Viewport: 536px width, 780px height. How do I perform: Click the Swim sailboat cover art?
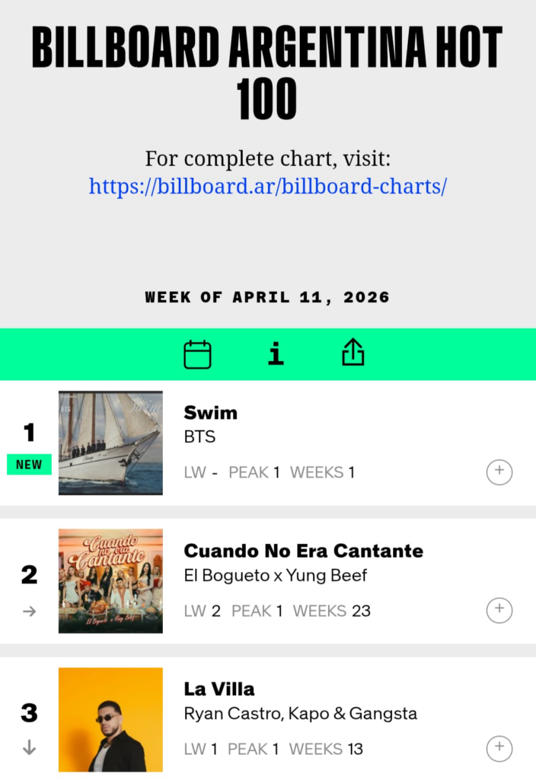pos(110,443)
